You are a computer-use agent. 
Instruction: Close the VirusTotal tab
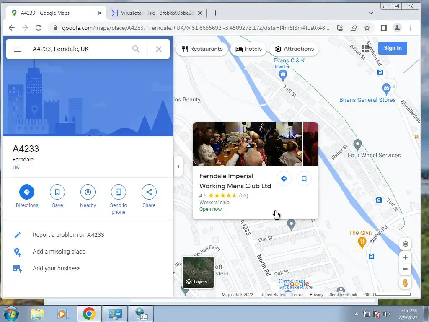click(x=200, y=13)
